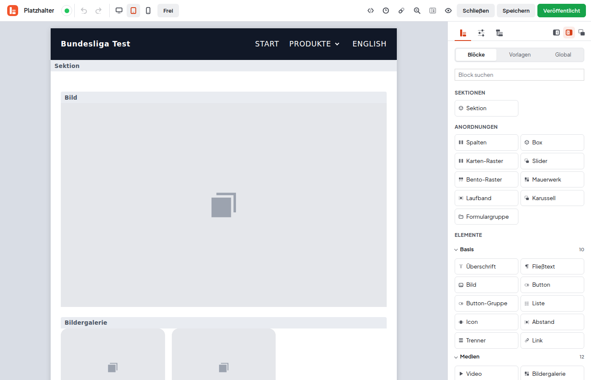This screenshot has height=380, width=591.
Task: Toggle the eye preview mode
Action: [x=448, y=11]
